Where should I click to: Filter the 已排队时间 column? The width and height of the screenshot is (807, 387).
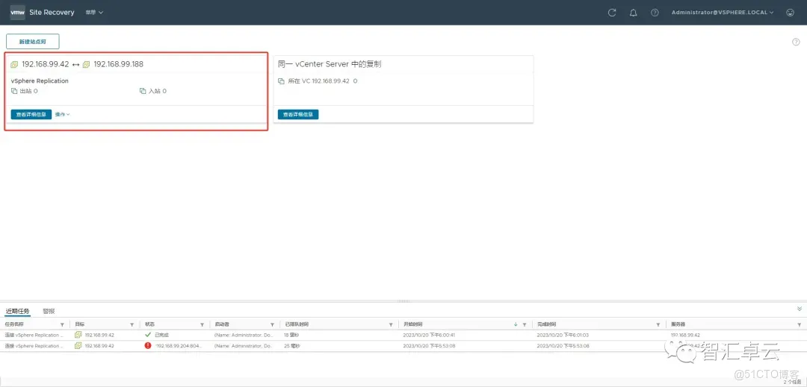392,324
